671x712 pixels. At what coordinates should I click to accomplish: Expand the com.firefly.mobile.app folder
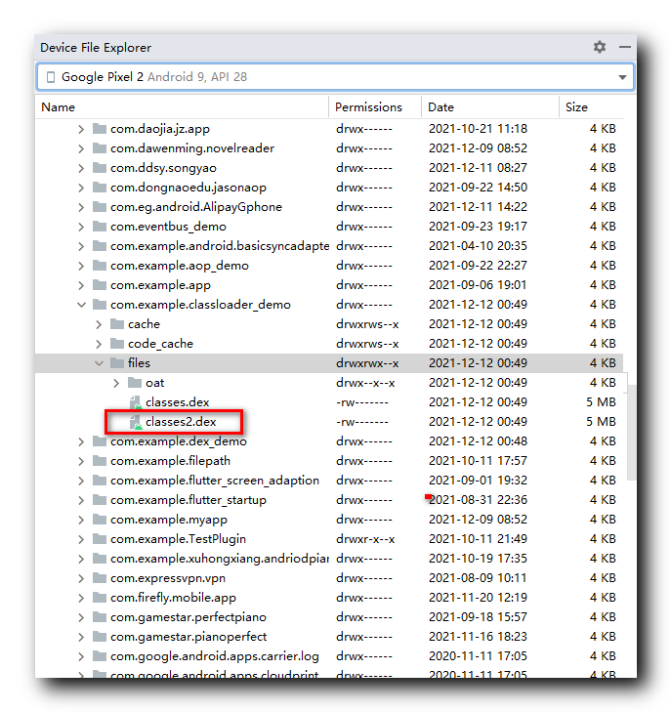click(81, 598)
